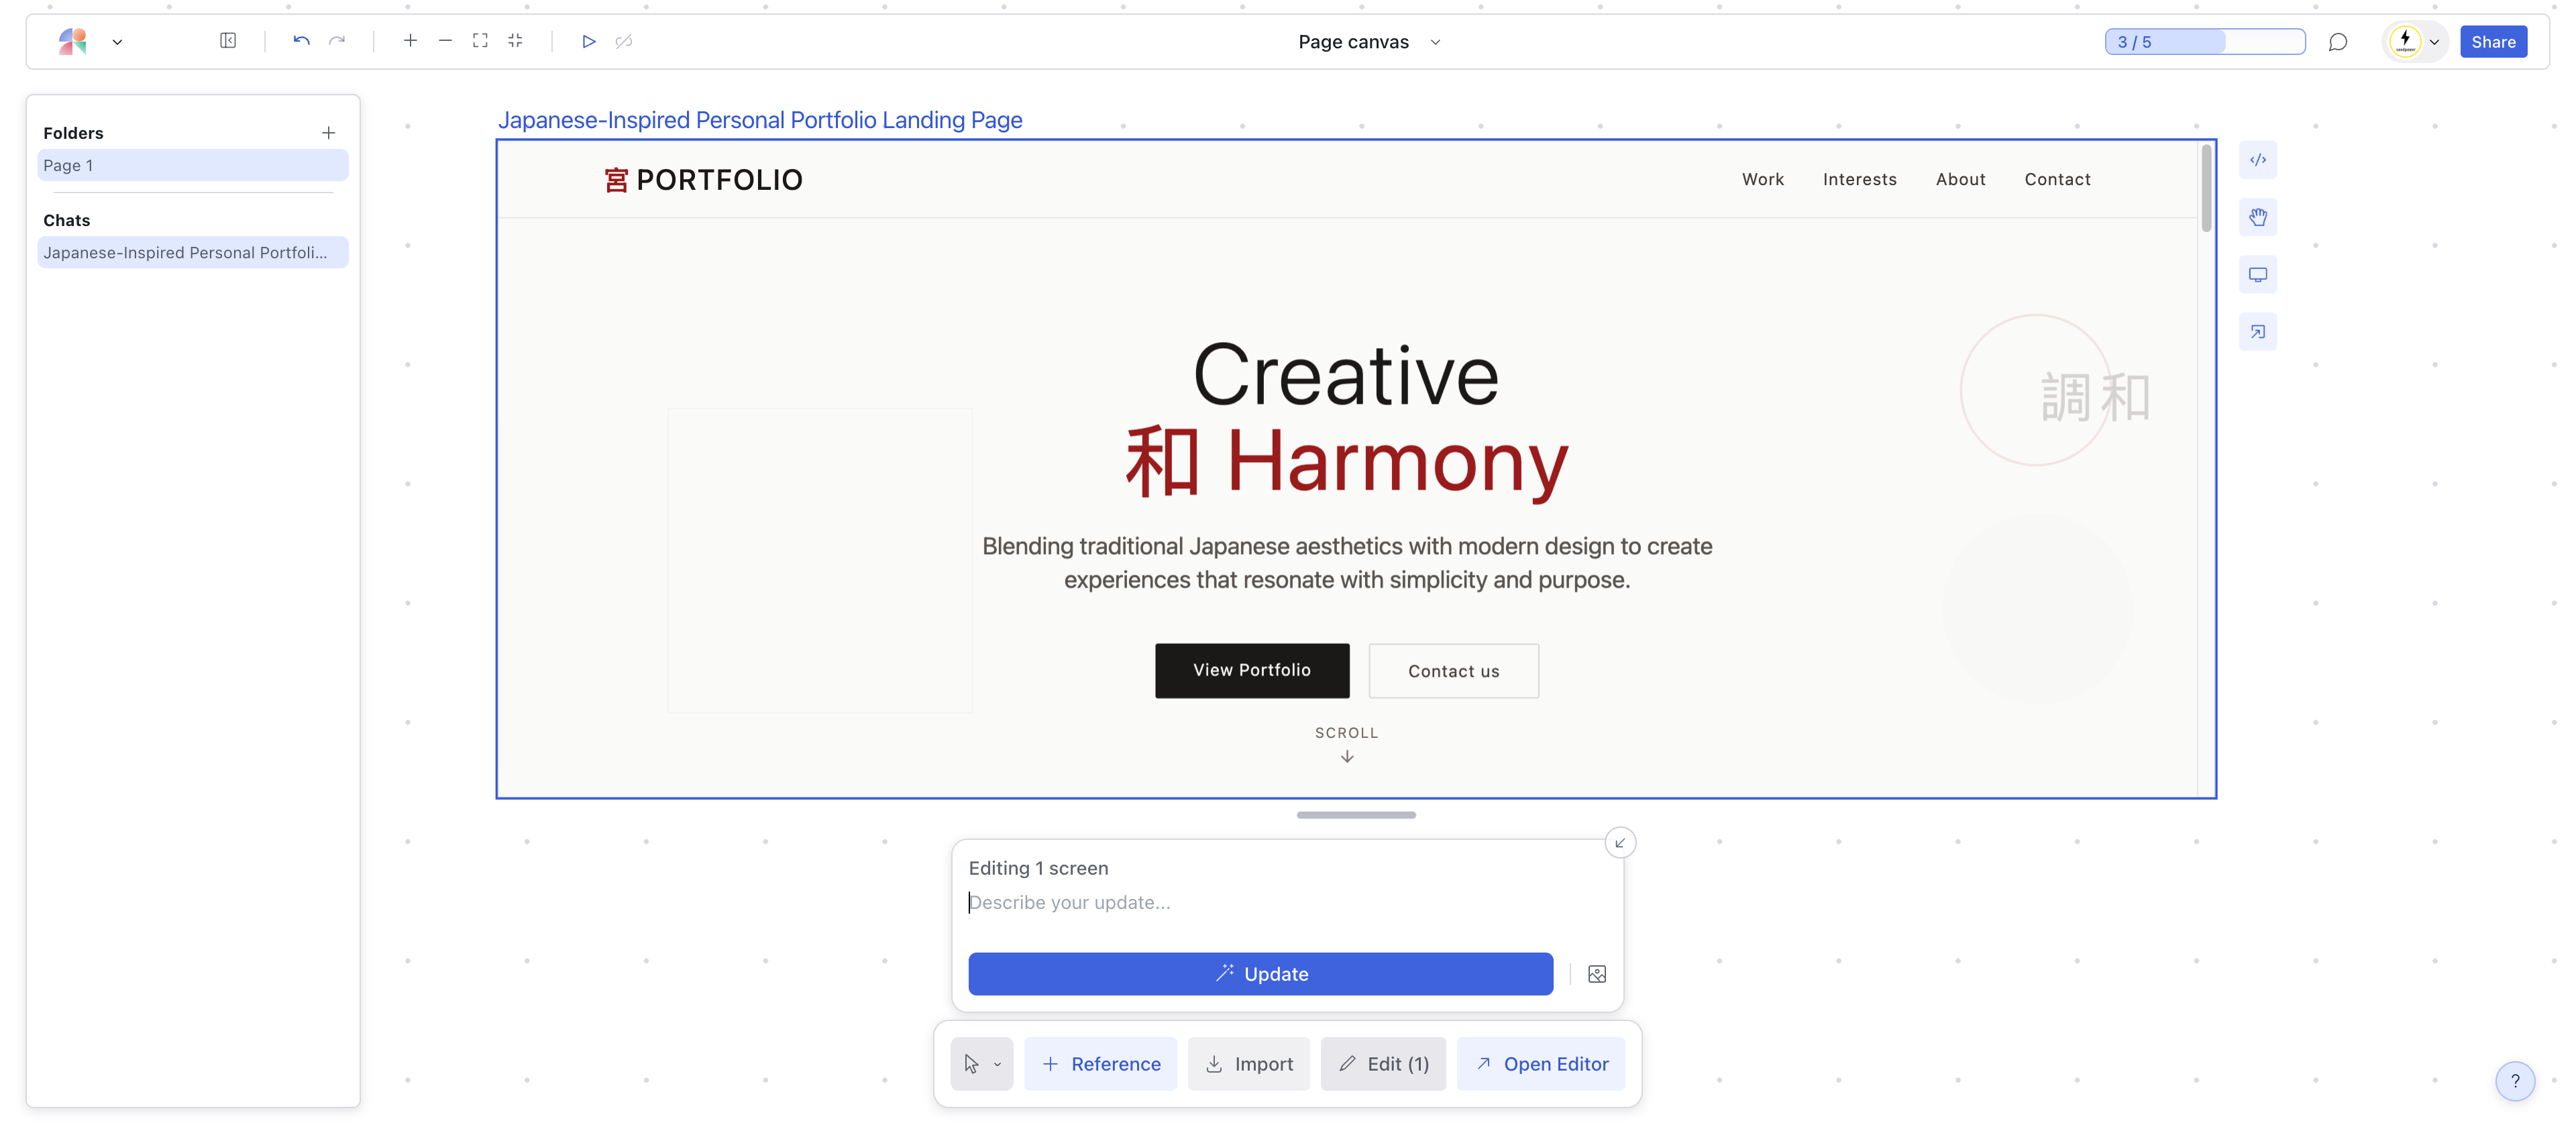The image size is (2576, 1135).
Task: Click the zoom in plus icon
Action: (x=410, y=41)
